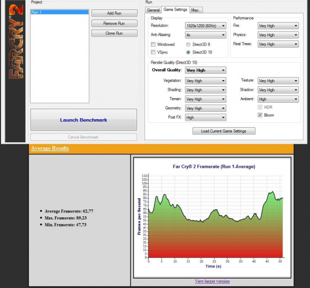Expand the Geometry quality dropdown
The width and height of the screenshot is (310, 288).
pyautogui.click(x=205, y=108)
